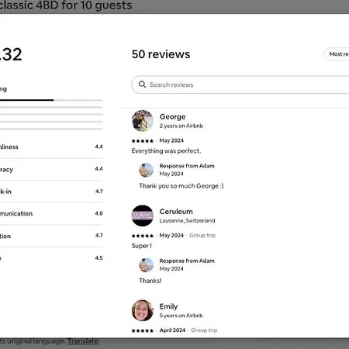This screenshot has width=349, height=349.
Task: Click the Translate link at bottom
Action: (83, 341)
